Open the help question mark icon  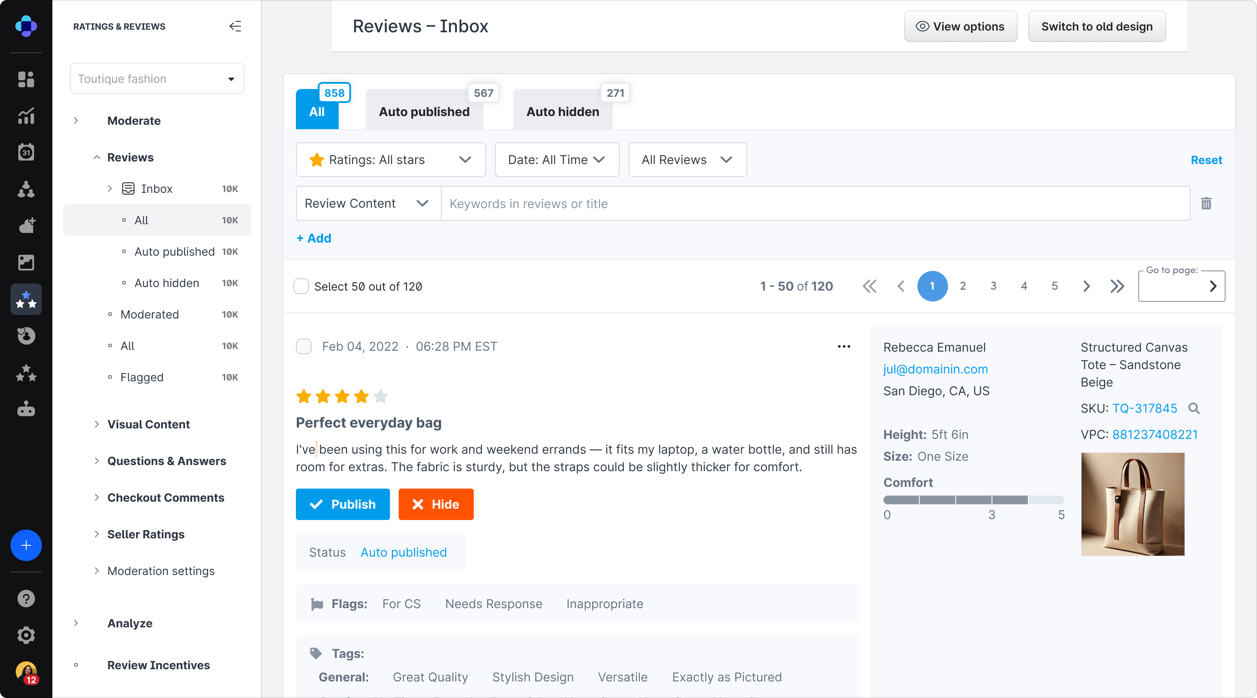pos(26,599)
